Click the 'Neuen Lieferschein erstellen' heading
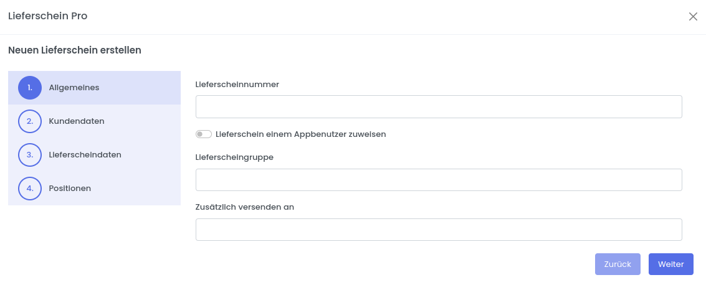Viewport: 706px width, 285px height. pyautogui.click(x=75, y=50)
